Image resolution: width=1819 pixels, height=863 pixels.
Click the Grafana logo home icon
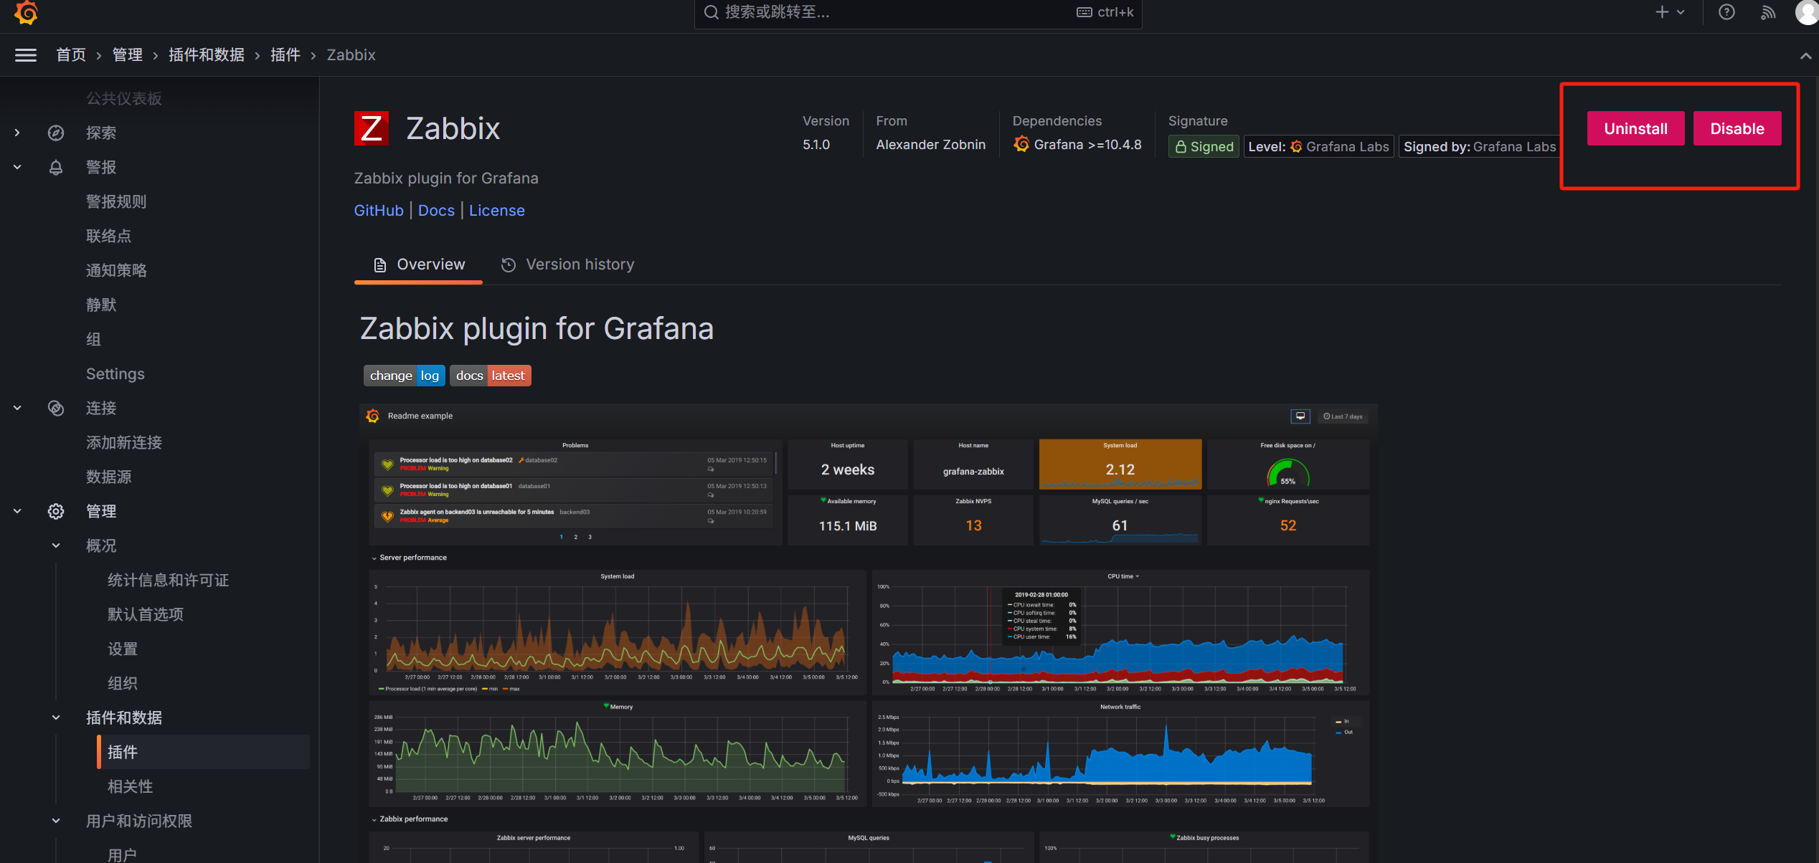pos(26,12)
